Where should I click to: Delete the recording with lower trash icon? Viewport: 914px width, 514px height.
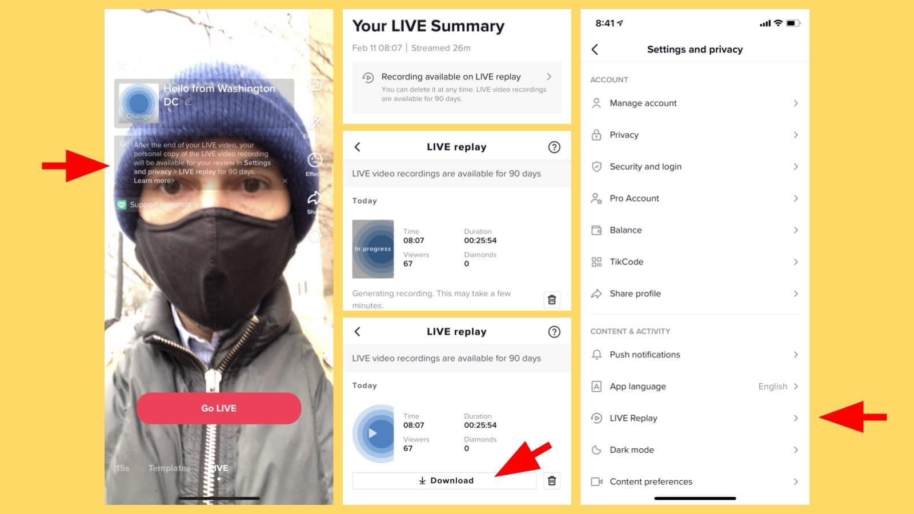click(552, 481)
